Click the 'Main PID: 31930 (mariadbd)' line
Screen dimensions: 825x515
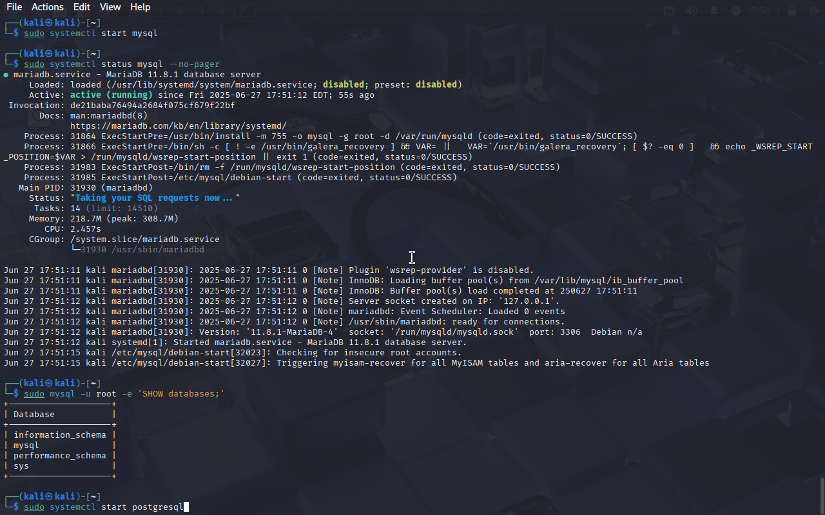click(86, 188)
